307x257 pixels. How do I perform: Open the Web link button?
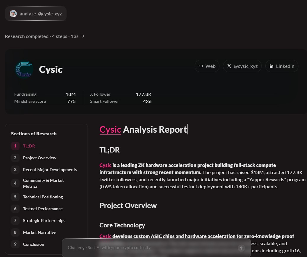pos(207,66)
